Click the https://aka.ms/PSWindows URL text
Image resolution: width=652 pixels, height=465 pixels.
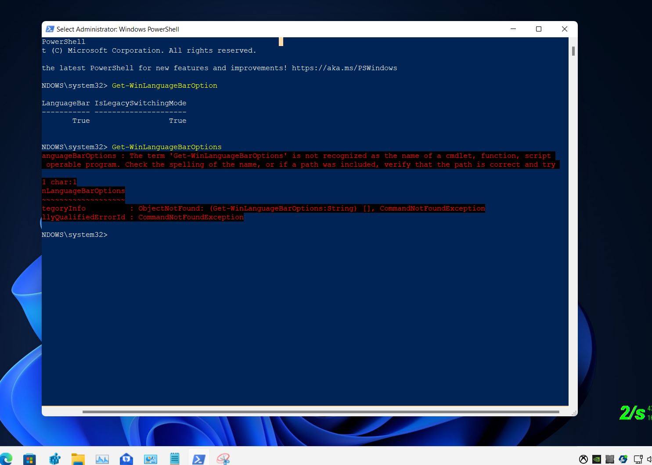(344, 68)
